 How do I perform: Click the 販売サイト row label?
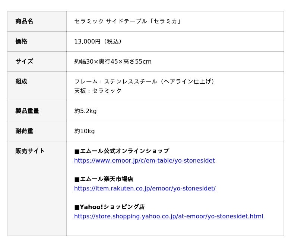pos(30,151)
